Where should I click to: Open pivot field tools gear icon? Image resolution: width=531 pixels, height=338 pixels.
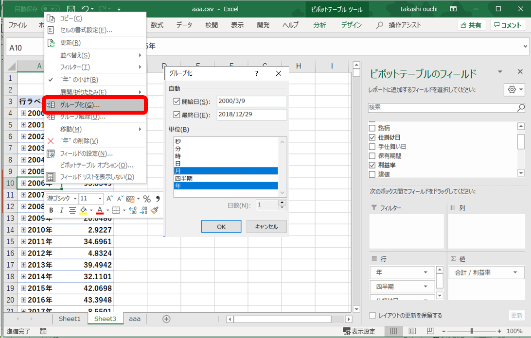point(512,90)
